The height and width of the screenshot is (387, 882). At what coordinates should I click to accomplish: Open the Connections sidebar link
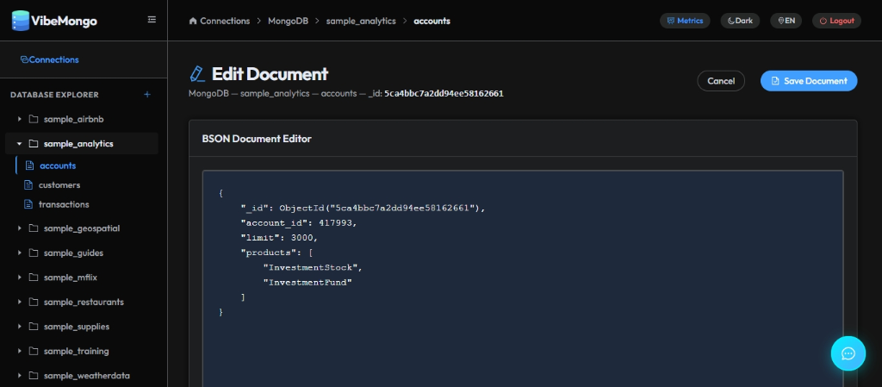tap(49, 59)
